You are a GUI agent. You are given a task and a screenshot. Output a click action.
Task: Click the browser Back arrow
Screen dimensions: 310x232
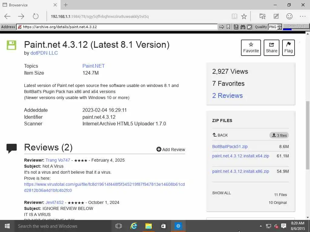click(7, 16)
